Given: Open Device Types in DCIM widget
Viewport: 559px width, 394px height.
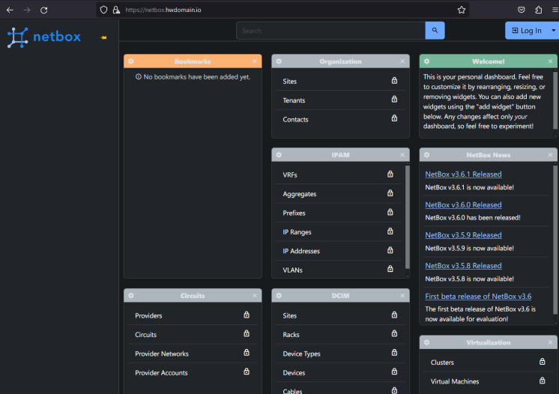Looking at the screenshot, I should click(x=301, y=354).
